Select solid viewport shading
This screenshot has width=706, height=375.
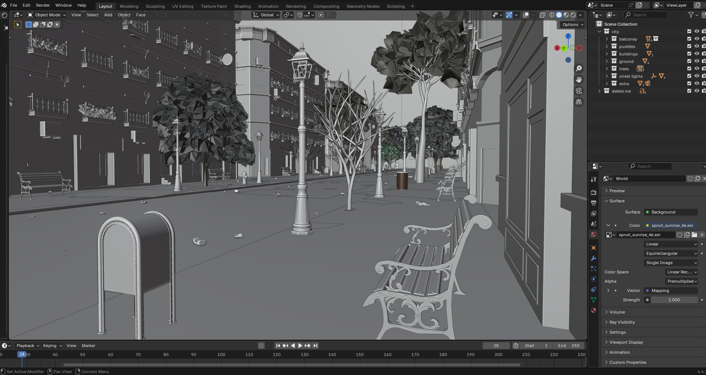tap(559, 15)
